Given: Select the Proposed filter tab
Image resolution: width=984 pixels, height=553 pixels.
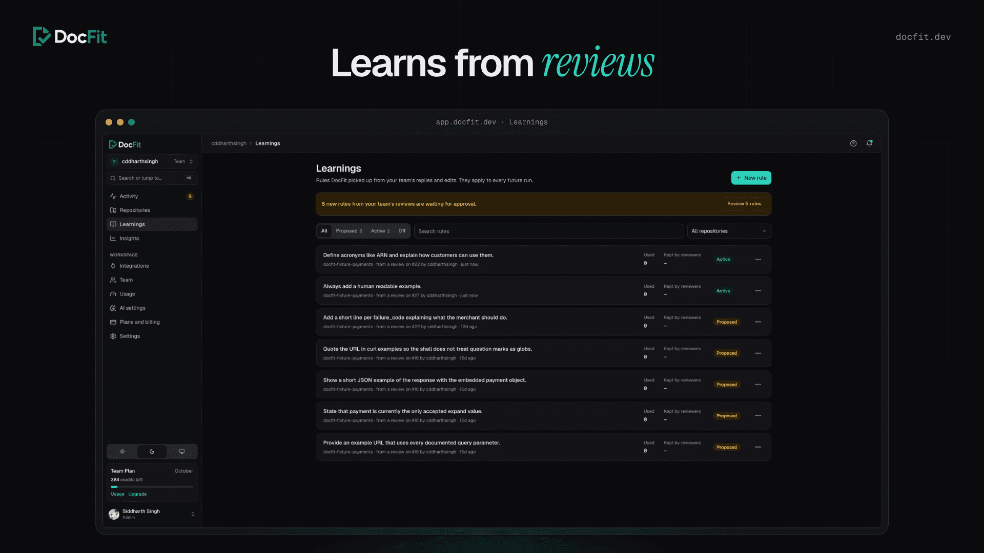Looking at the screenshot, I should click(x=349, y=231).
